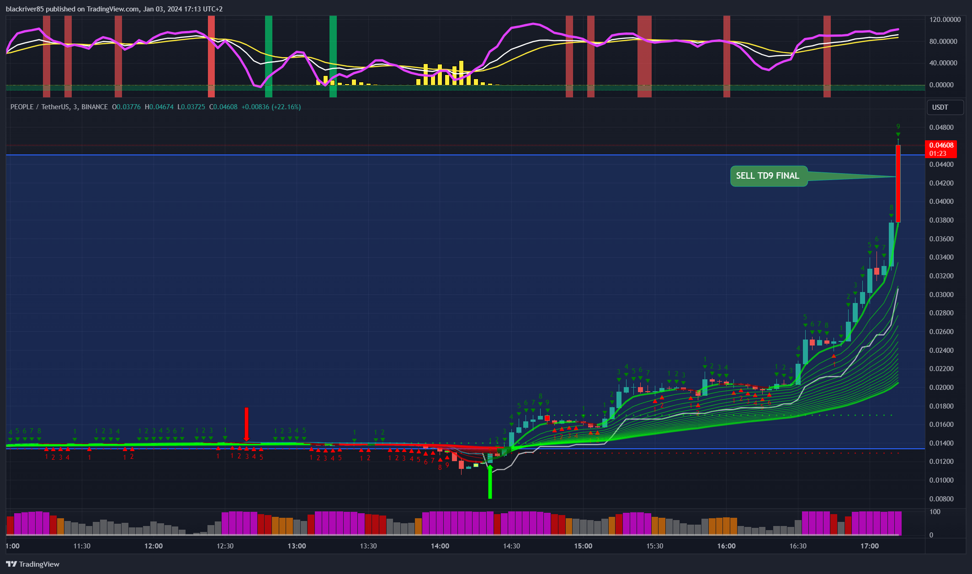Click the 0.02600 price axis label
The image size is (972, 574).
(941, 332)
